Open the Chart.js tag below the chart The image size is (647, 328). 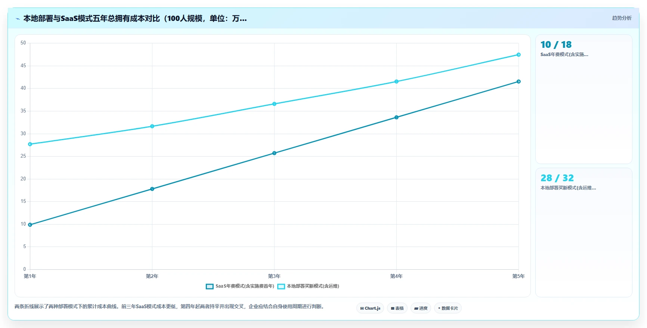[x=370, y=308]
